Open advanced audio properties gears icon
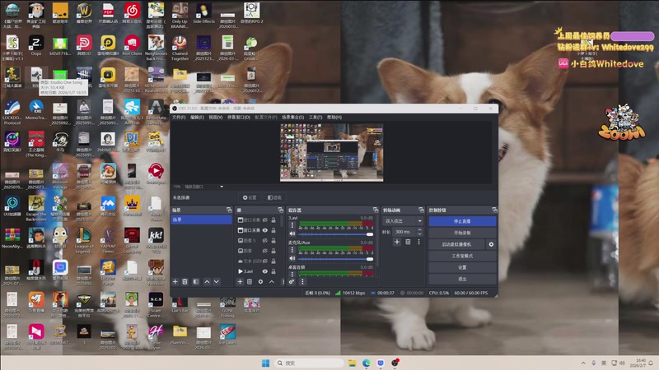This screenshot has width=659, height=370. 292,282
